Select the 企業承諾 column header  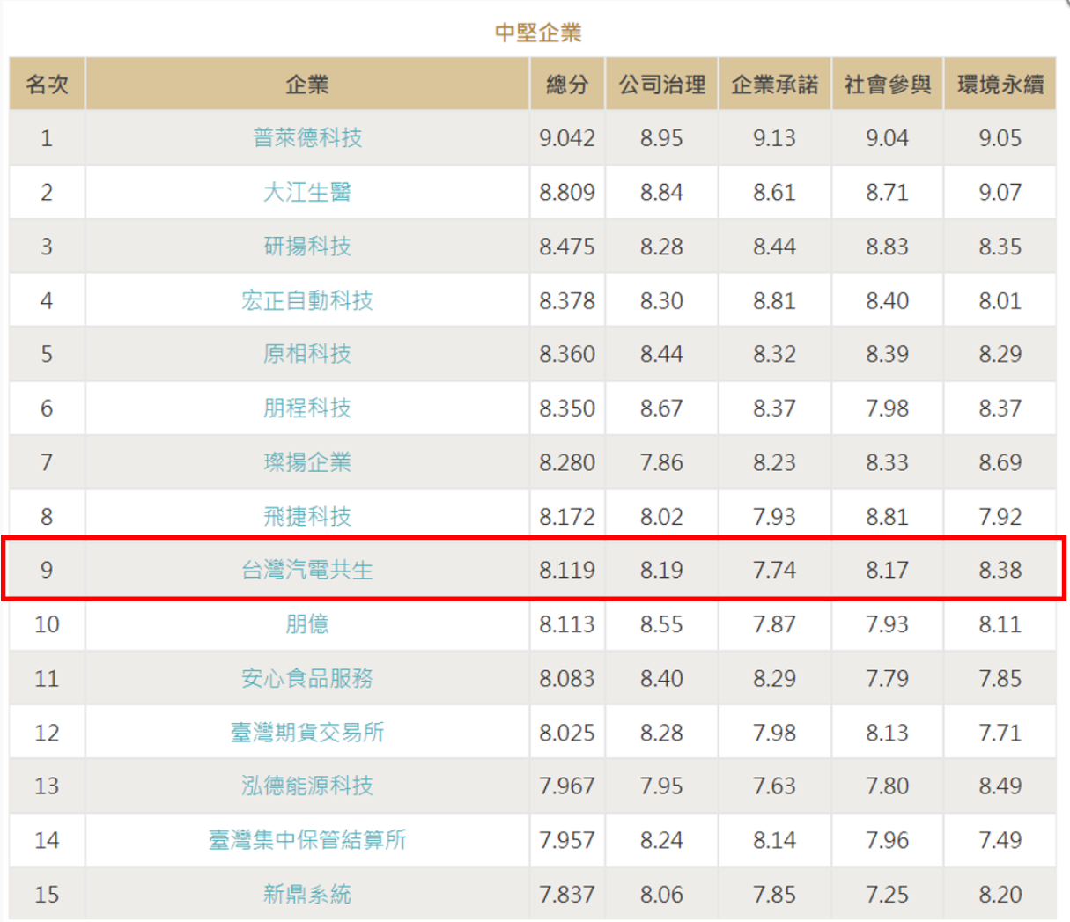(x=774, y=85)
